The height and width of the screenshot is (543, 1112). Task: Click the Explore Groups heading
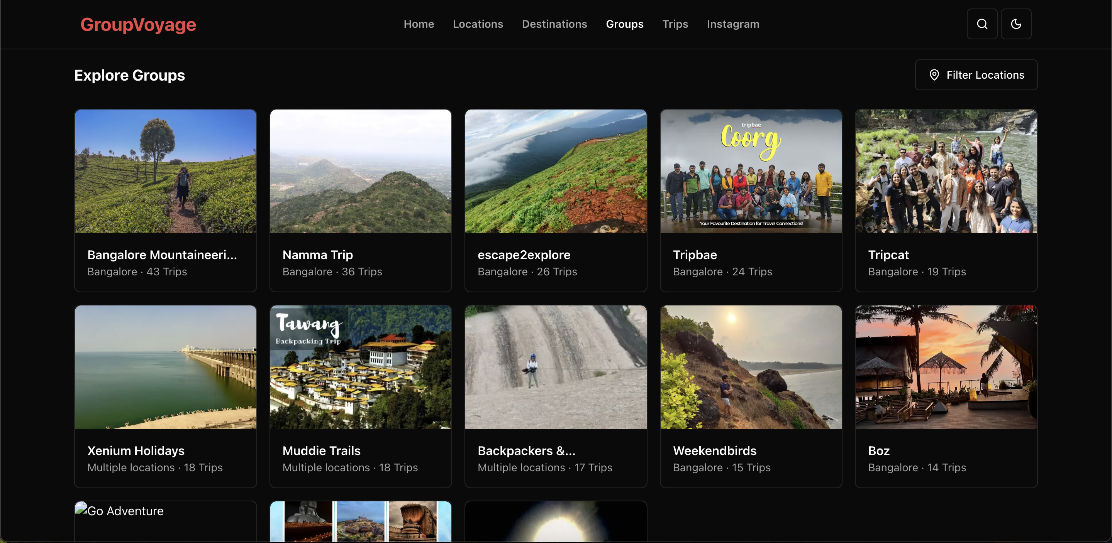point(129,76)
